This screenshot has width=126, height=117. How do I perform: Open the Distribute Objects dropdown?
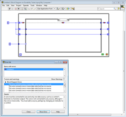pos(63,9)
